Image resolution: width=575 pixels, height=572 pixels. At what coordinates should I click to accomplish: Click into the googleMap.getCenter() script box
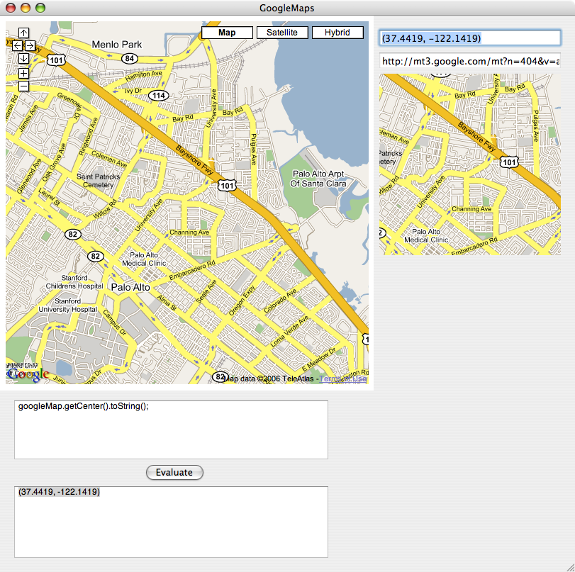point(172,430)
